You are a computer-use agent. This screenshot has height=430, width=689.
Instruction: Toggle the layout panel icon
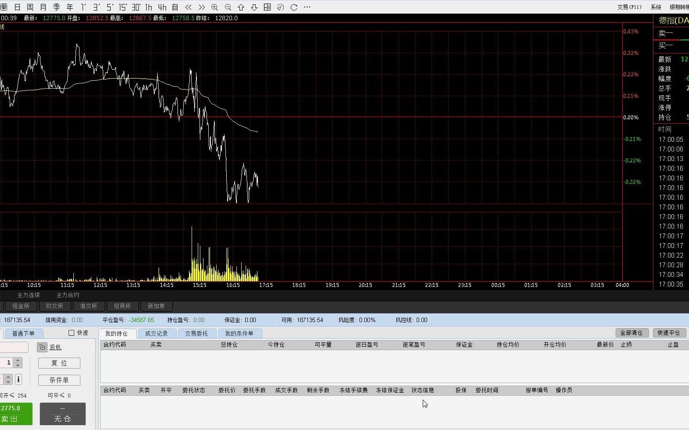(267, 7)
